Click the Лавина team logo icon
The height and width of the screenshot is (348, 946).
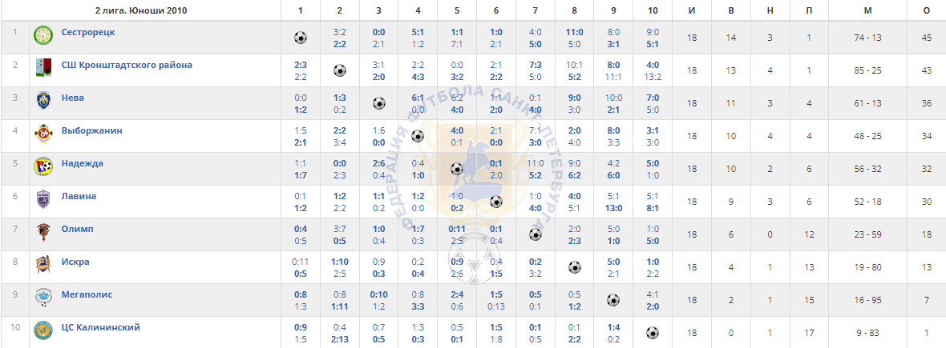42,200
